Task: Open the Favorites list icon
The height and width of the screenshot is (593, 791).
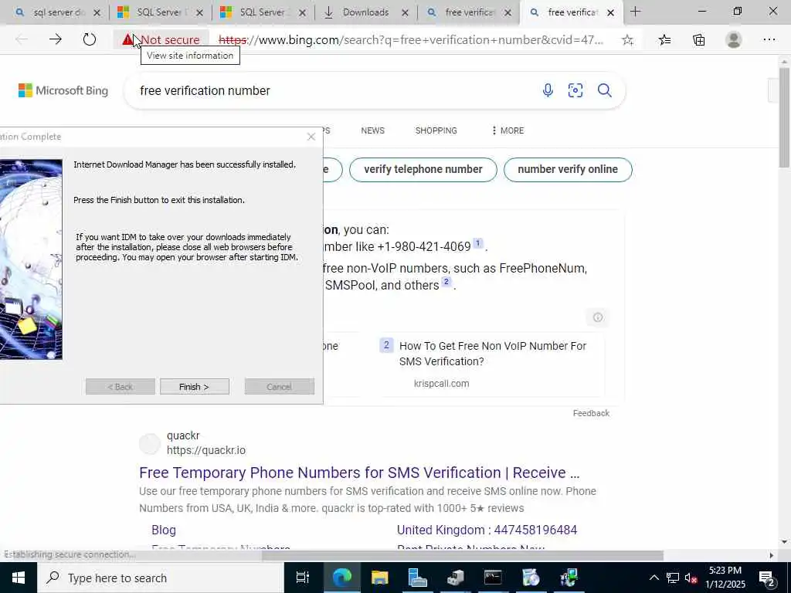Action: (664, 40)
